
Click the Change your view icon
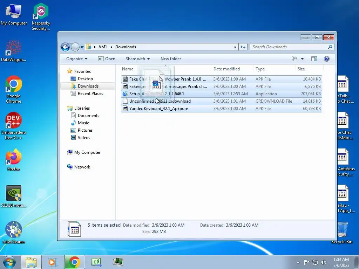pyautogui.click(x=294, y=59)
